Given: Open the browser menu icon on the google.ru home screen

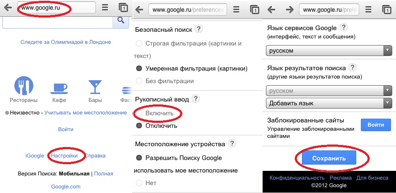Looking at the screenshot, I should (x=105, y=8).
